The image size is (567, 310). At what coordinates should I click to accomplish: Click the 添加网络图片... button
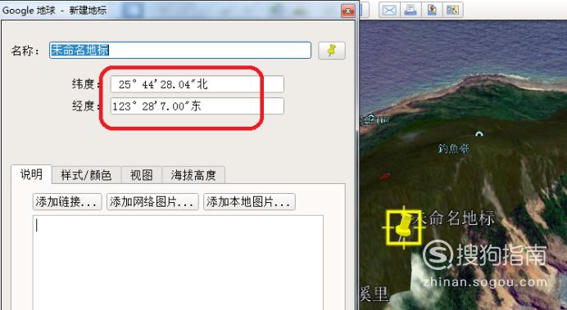pos(152,202)
